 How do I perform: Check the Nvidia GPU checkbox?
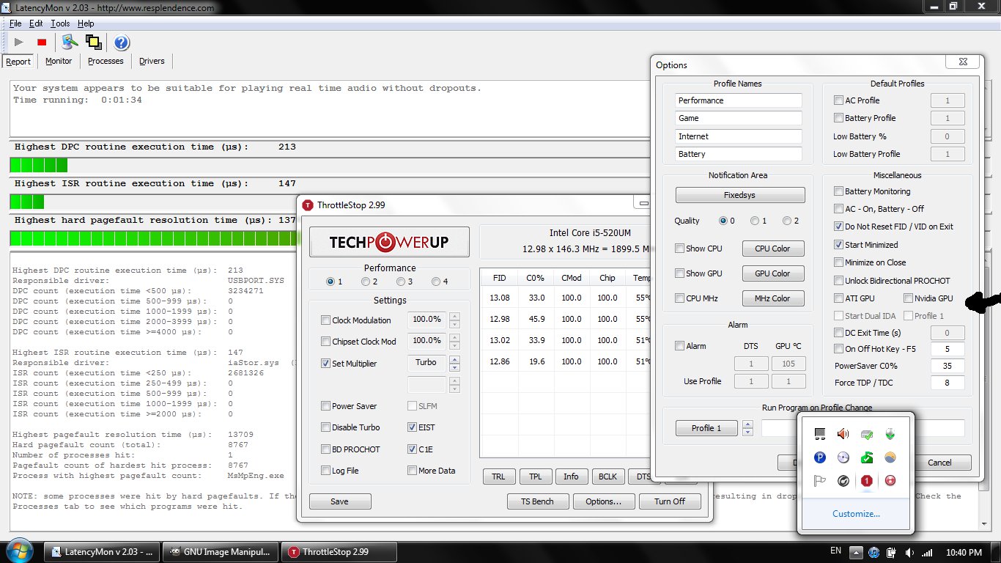[x=908, y=298]
